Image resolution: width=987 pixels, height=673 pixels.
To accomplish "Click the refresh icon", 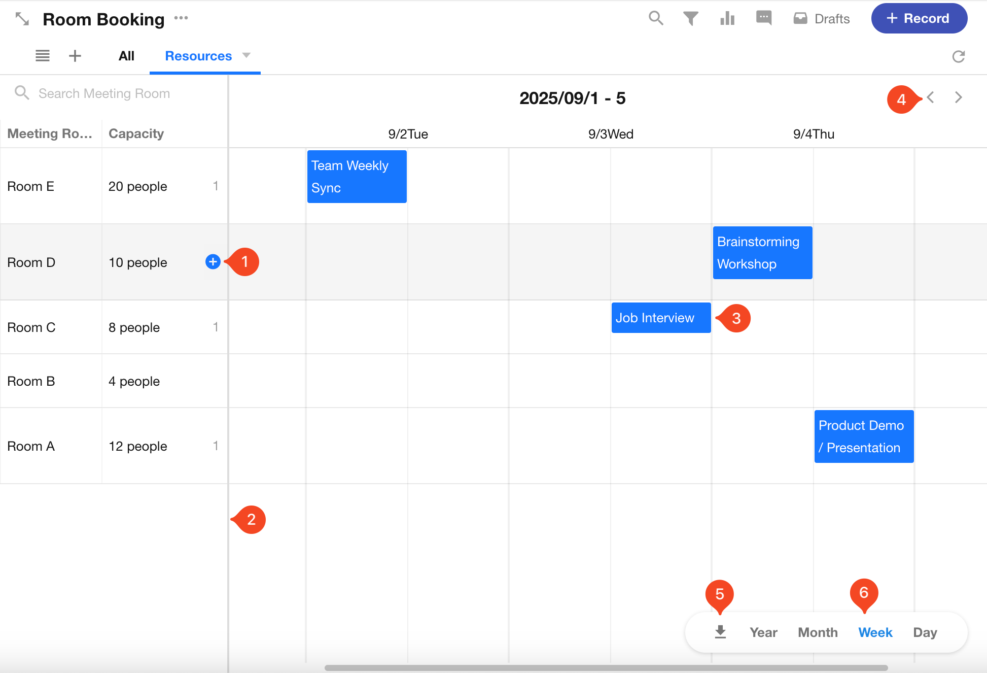I will point(958,56).
